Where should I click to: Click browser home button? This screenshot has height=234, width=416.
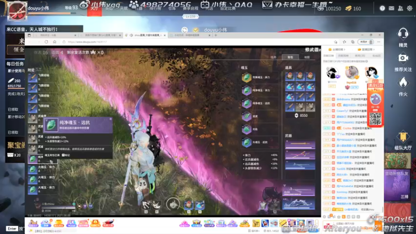55,42
